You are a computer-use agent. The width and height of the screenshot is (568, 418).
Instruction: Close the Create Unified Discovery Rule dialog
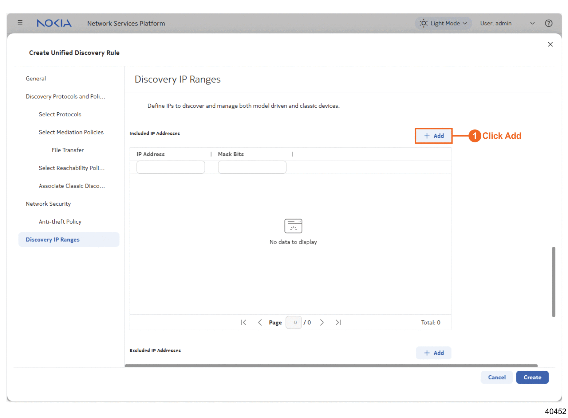pyautogui.click(x=550, y=45)
